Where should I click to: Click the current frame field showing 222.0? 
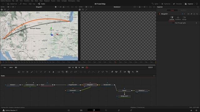pyautogui.click(x=150, y=67)
